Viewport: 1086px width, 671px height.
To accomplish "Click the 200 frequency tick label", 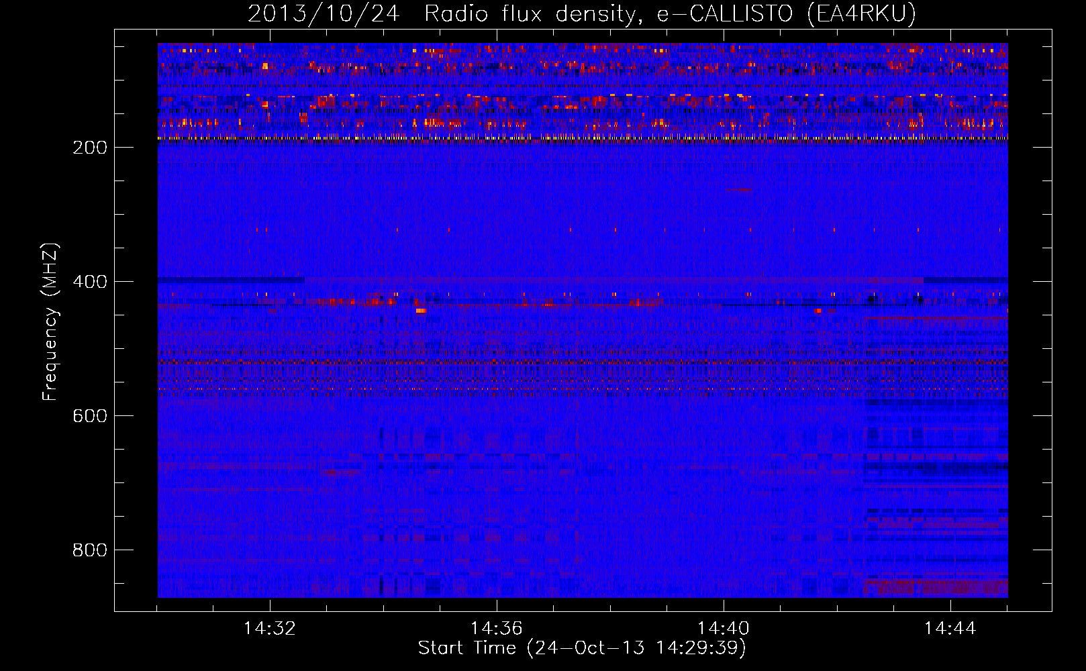I will [x=90, y=148].
